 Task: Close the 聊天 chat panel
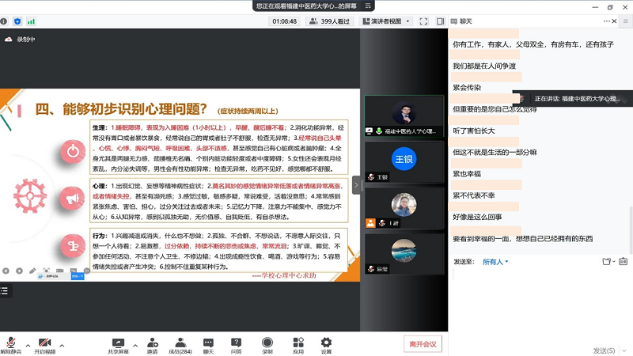tap(614, 21)
